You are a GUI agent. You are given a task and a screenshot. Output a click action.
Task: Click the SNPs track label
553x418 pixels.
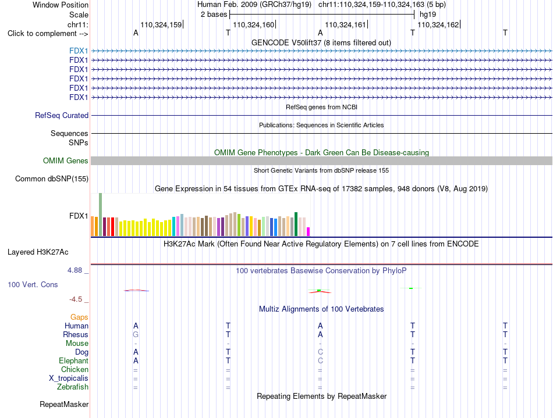(79, 142)
